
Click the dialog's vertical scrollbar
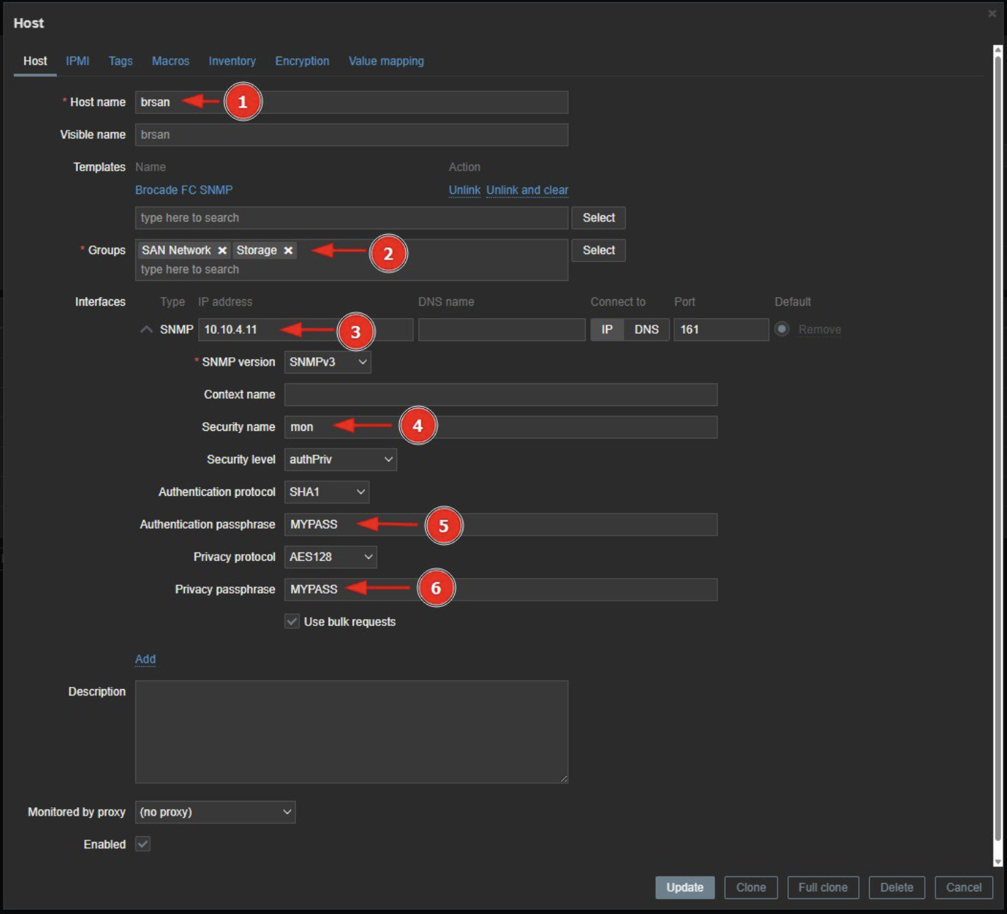tap(998, 449)
